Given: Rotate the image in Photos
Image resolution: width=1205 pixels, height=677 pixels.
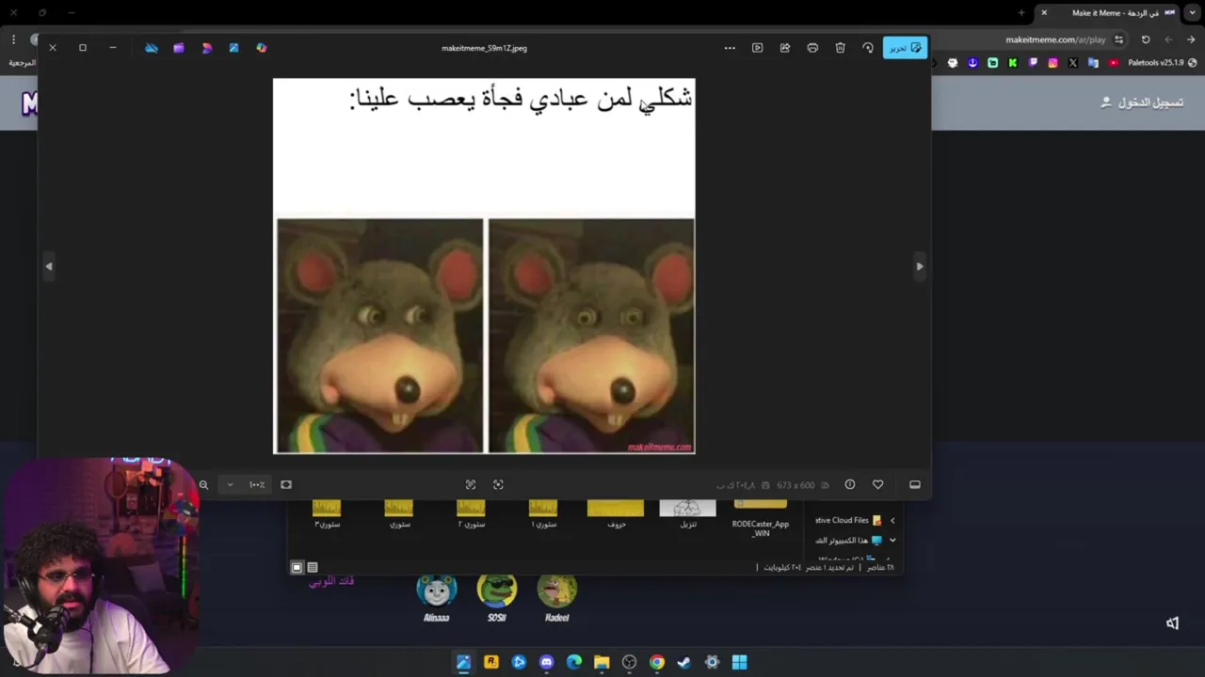Looking at the screenshot, I should click(x=868, y=48).
